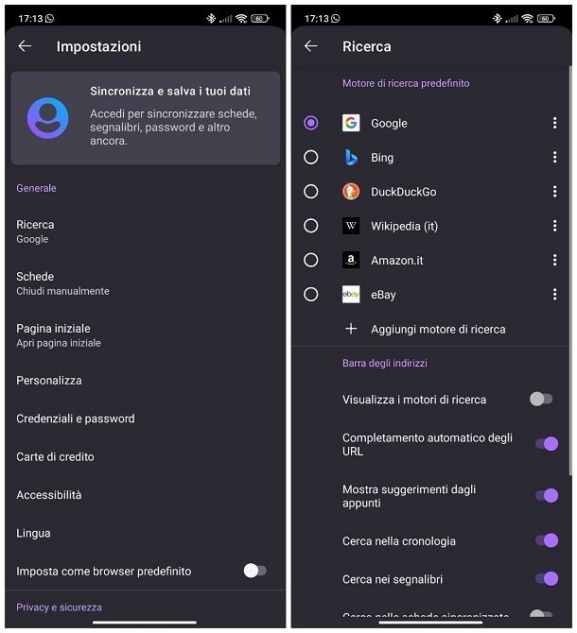
Task: Tap back arrow on Impostazioni screen
Action: coord(25,46)
